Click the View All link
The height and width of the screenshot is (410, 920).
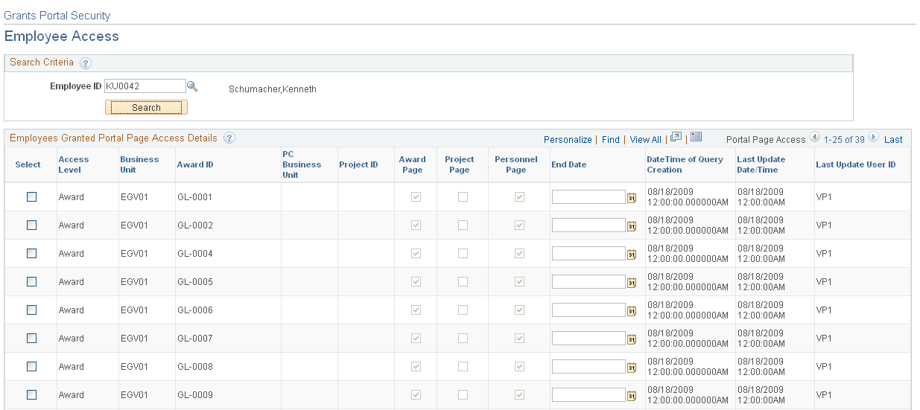[645, 139]
